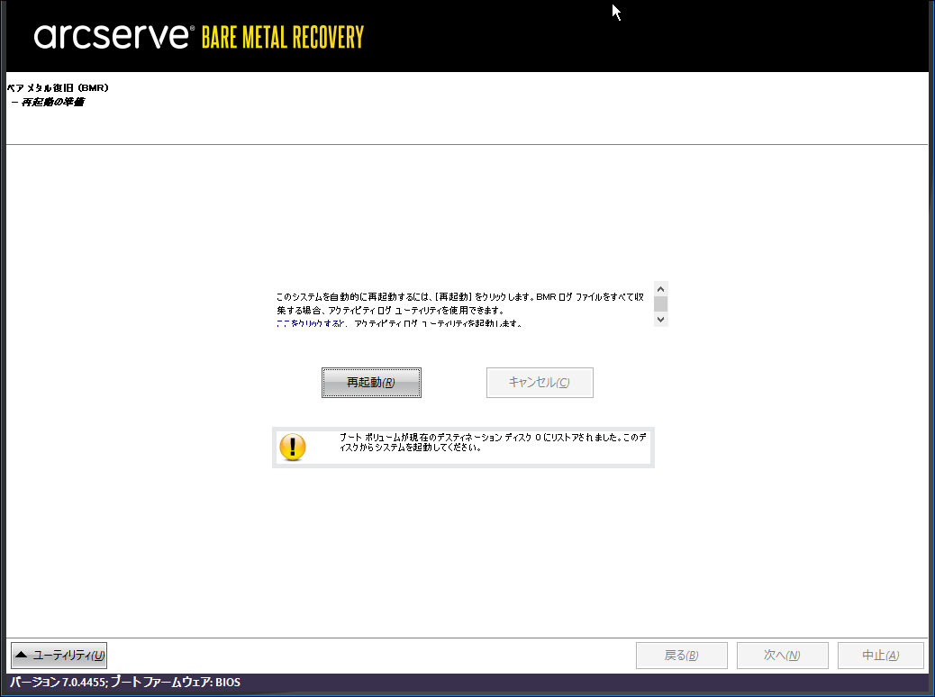This screenshot has width=935, height=697.
Task: Click the 次へ(N) next button
Action: (783, 656)
